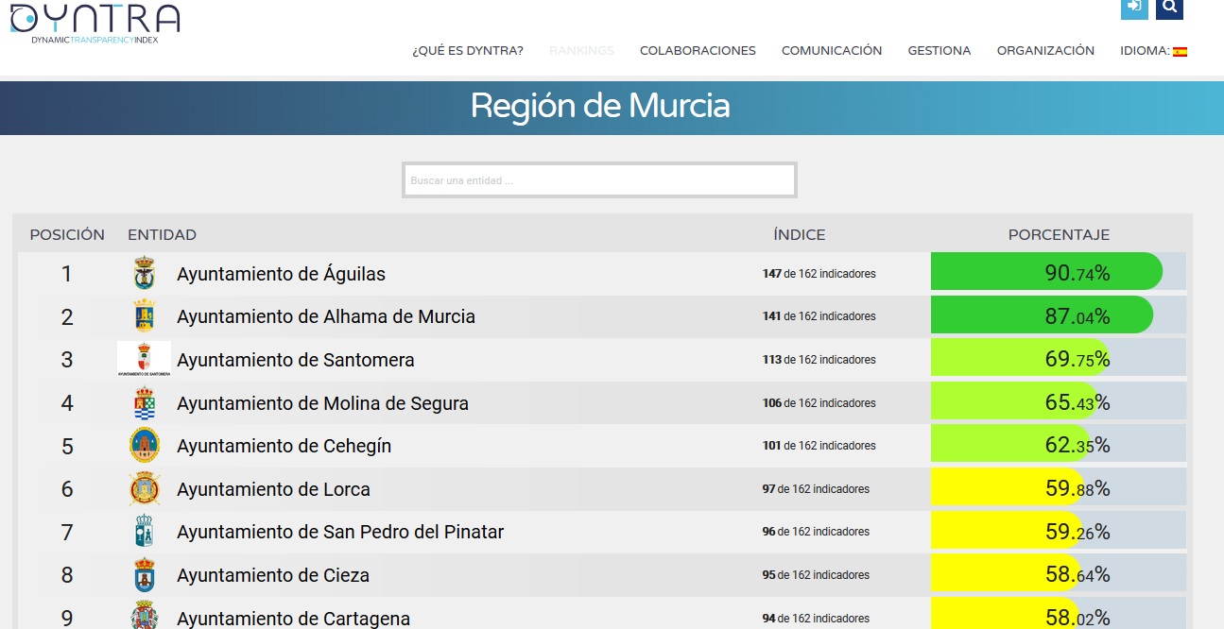The image size is (1224, 629).
Task: Click the Cehegín round emblem
Action: (x=144, y=446)
